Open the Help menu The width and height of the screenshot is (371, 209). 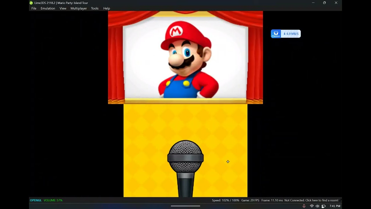coord(107,8)
